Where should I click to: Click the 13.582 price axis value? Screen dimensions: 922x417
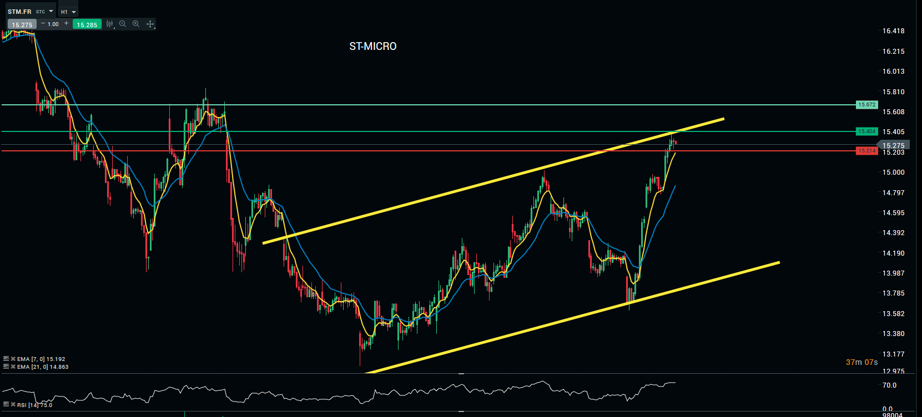click(x=894, y=314)
